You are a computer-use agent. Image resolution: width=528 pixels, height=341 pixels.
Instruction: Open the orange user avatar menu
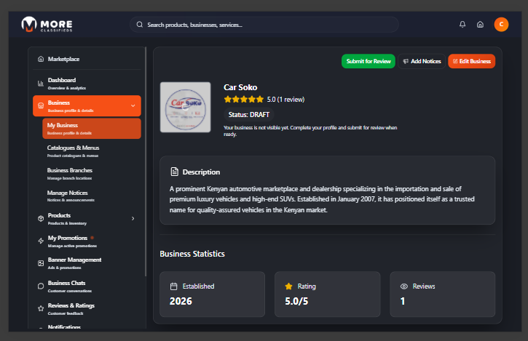pos(501,25)
